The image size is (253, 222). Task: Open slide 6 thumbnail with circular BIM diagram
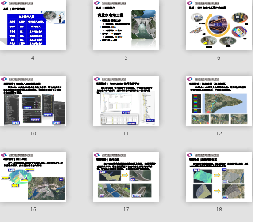[219, 25]
